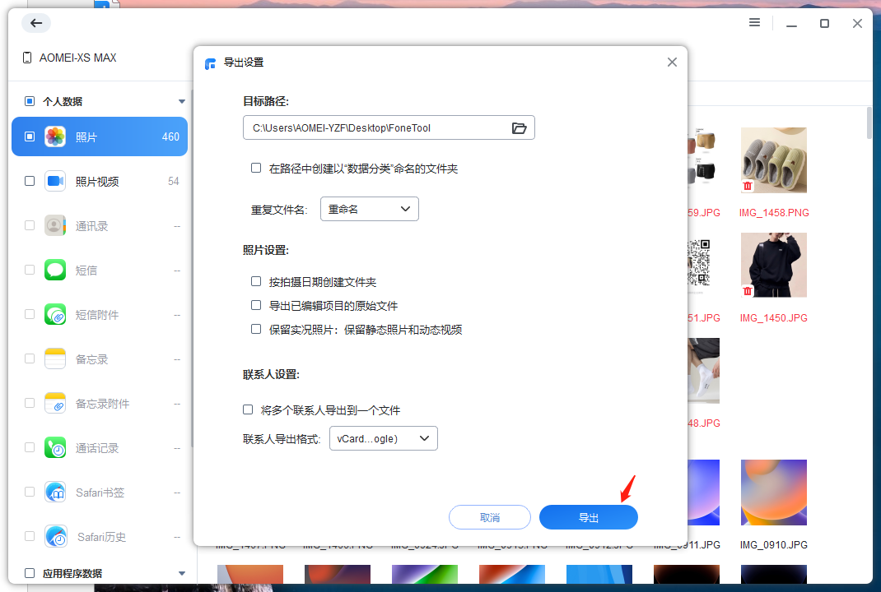Enable 将多个联系人导出到一个文件
881x592 pixels.
[248, 409]
